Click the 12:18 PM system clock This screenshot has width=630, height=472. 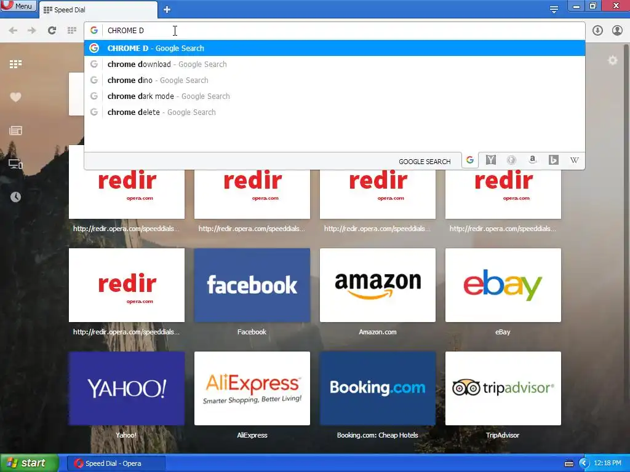(607, 463)
